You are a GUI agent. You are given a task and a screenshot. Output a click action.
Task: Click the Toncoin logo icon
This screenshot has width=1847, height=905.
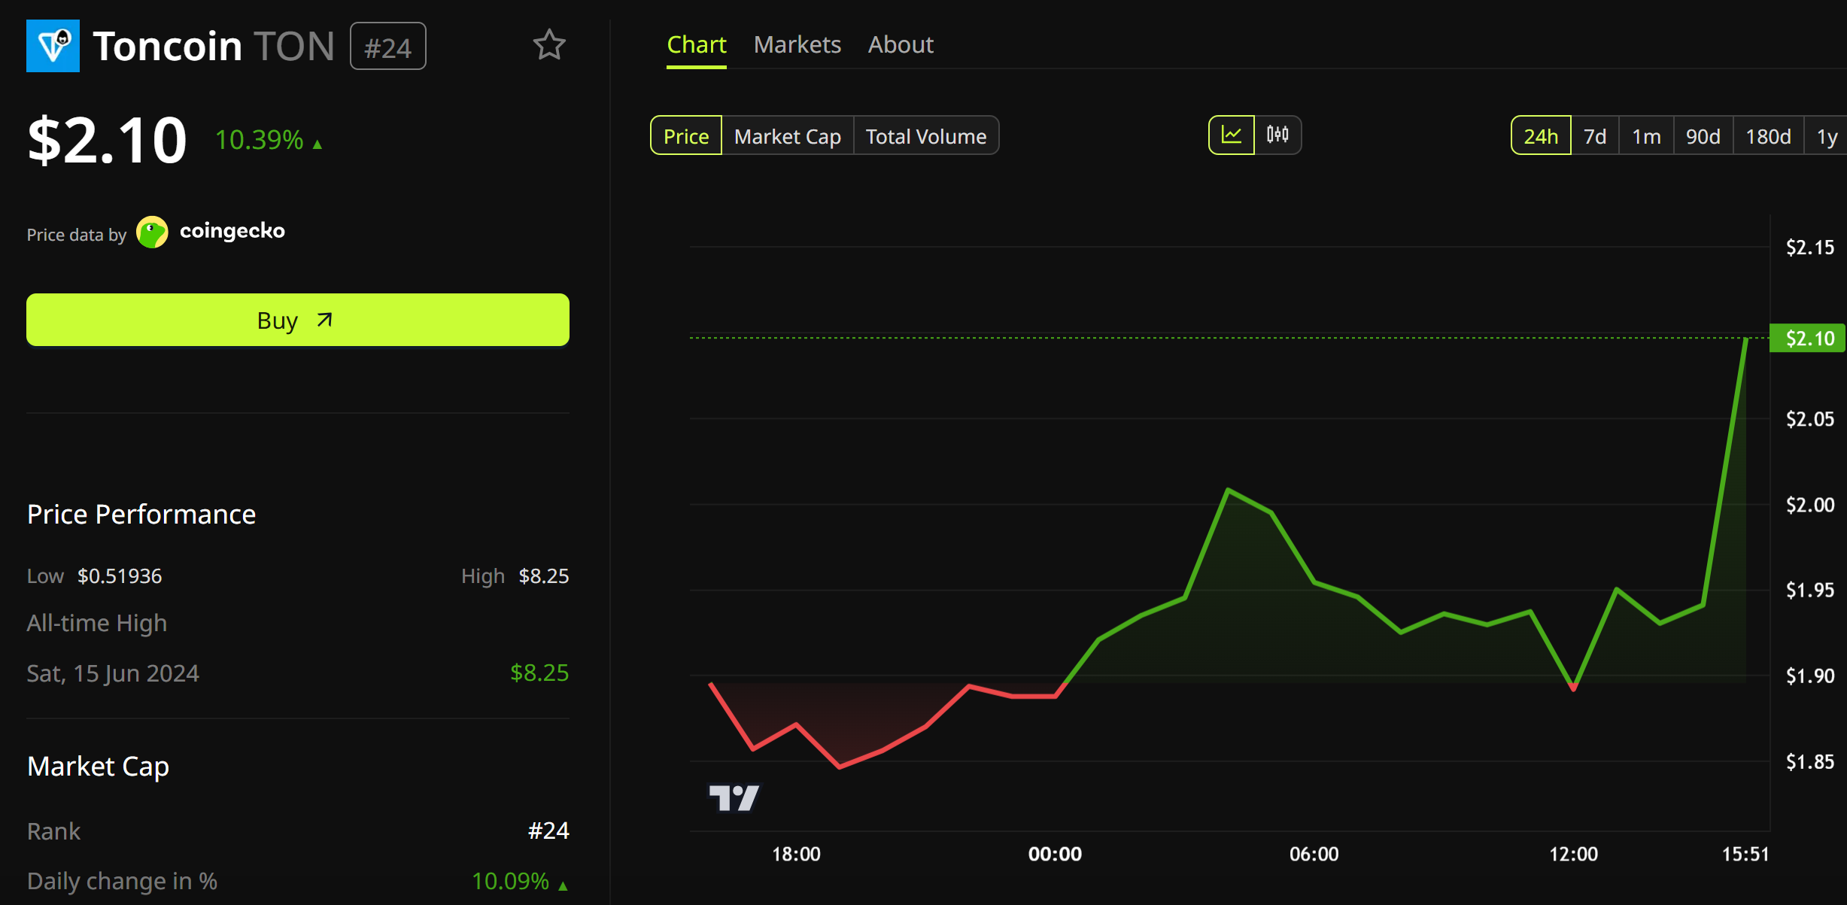pos(53,46)
